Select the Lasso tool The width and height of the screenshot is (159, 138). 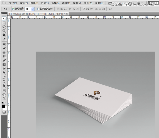(x=4, y=27)
